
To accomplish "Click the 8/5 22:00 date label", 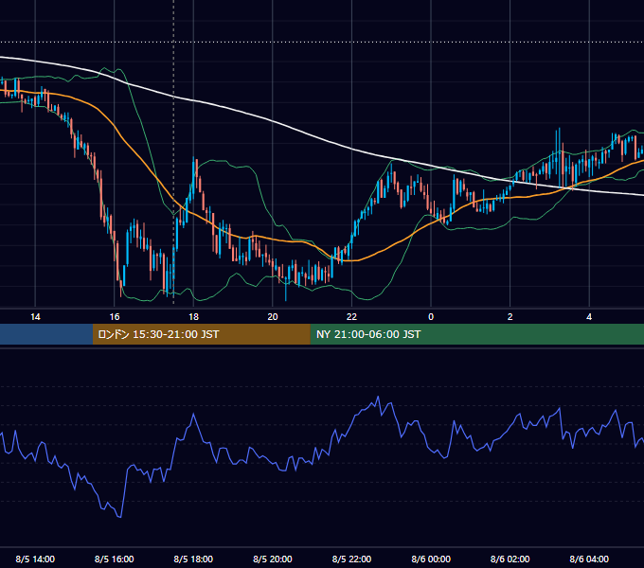I will coord(351,559).
